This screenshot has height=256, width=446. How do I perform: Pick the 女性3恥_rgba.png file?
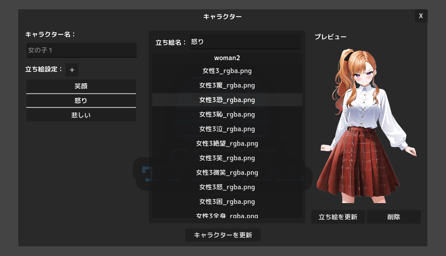(227, 115)
